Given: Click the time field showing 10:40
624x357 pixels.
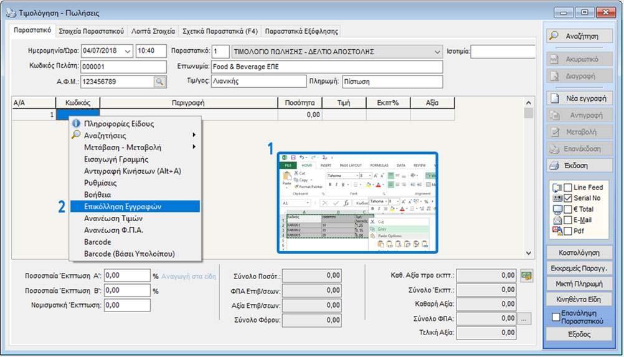Looking at the screenshot, I should click(151, 51).
